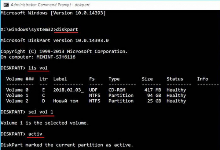
Task: Click the 'lis vol' command text
Action: [x=38, y=68]
